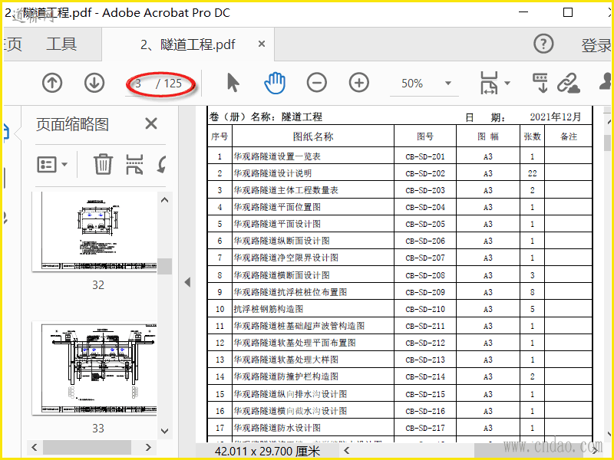Screen dimensions: 614x460
Task: Close the 隧道工程.pdf document tab
Action: coord(262,44)
